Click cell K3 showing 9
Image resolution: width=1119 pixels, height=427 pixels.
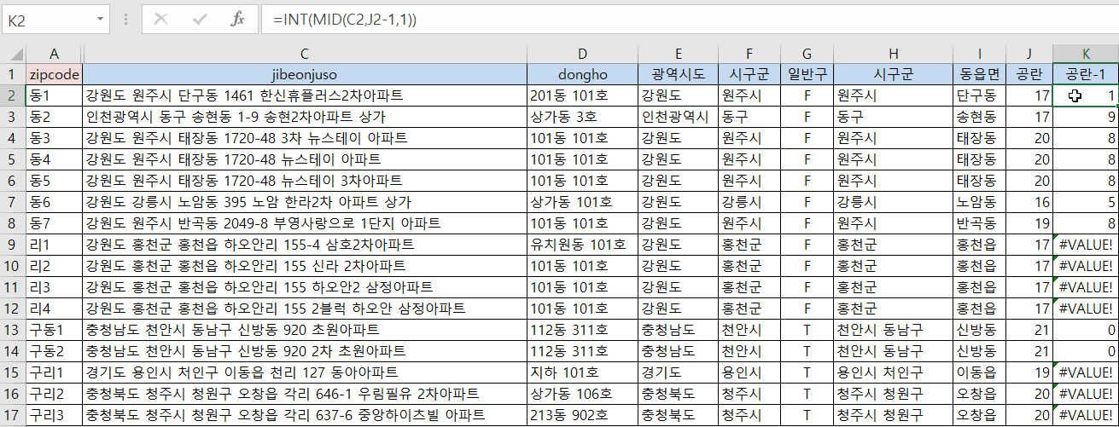click(1085, 117)
